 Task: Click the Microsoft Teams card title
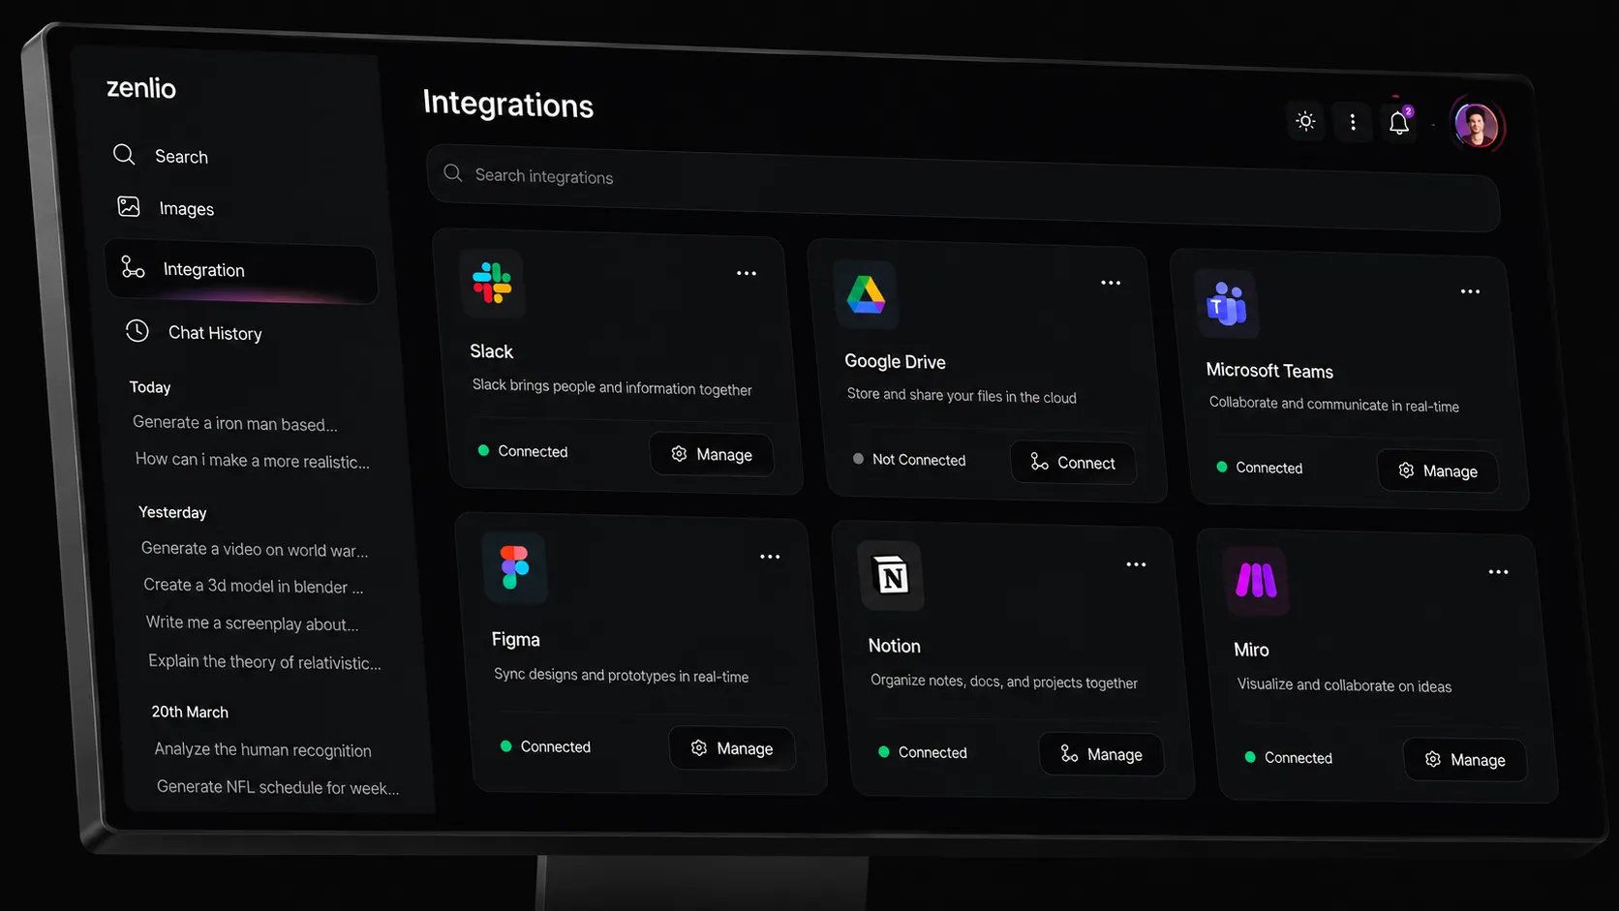(x=1269, y=371)
